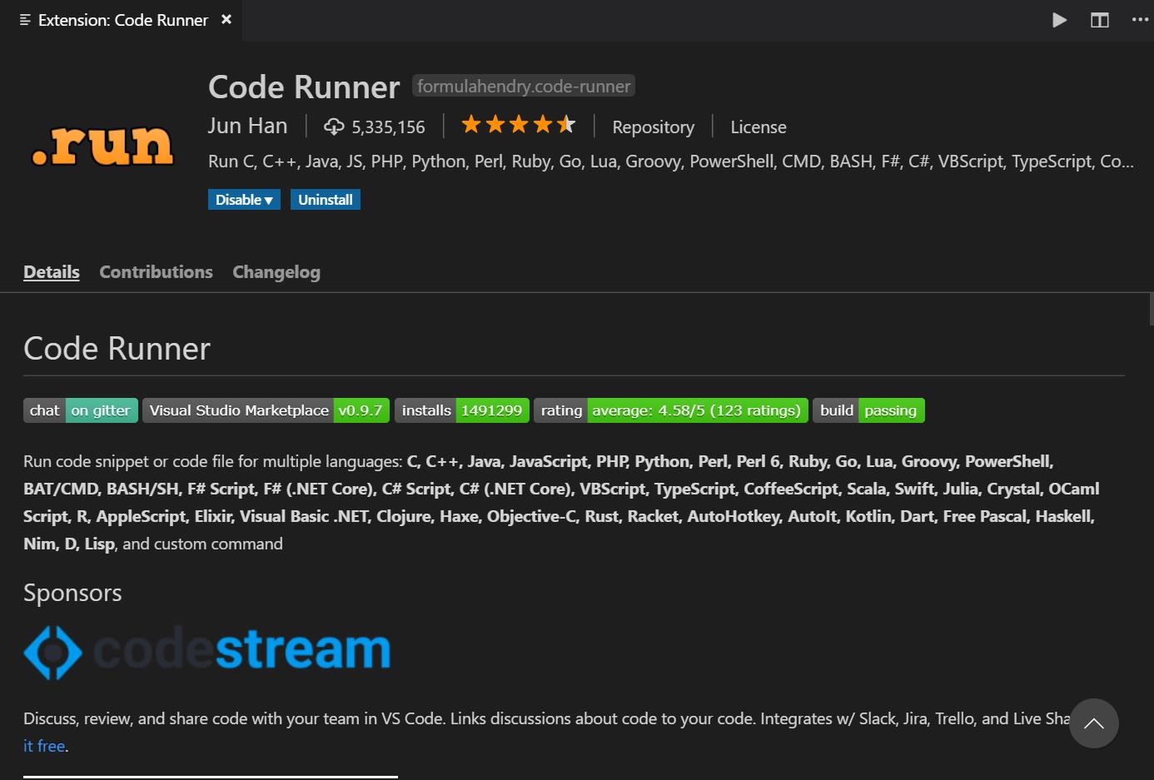
Task: Click the CodeStream sponsor logo
Action: coord(207,652)
